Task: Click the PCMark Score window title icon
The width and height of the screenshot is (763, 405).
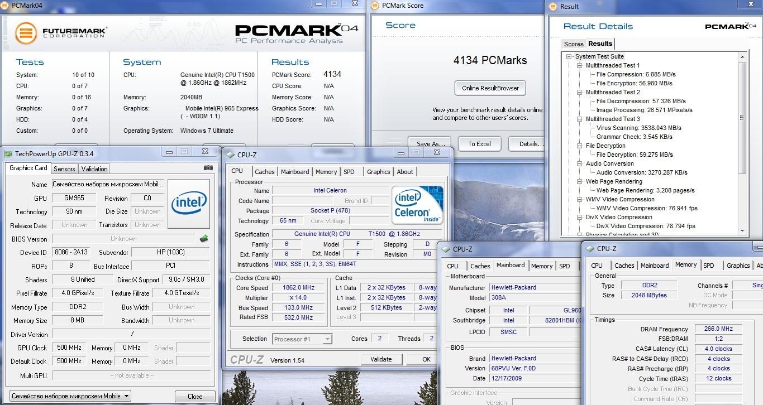Action: (374, 6)
